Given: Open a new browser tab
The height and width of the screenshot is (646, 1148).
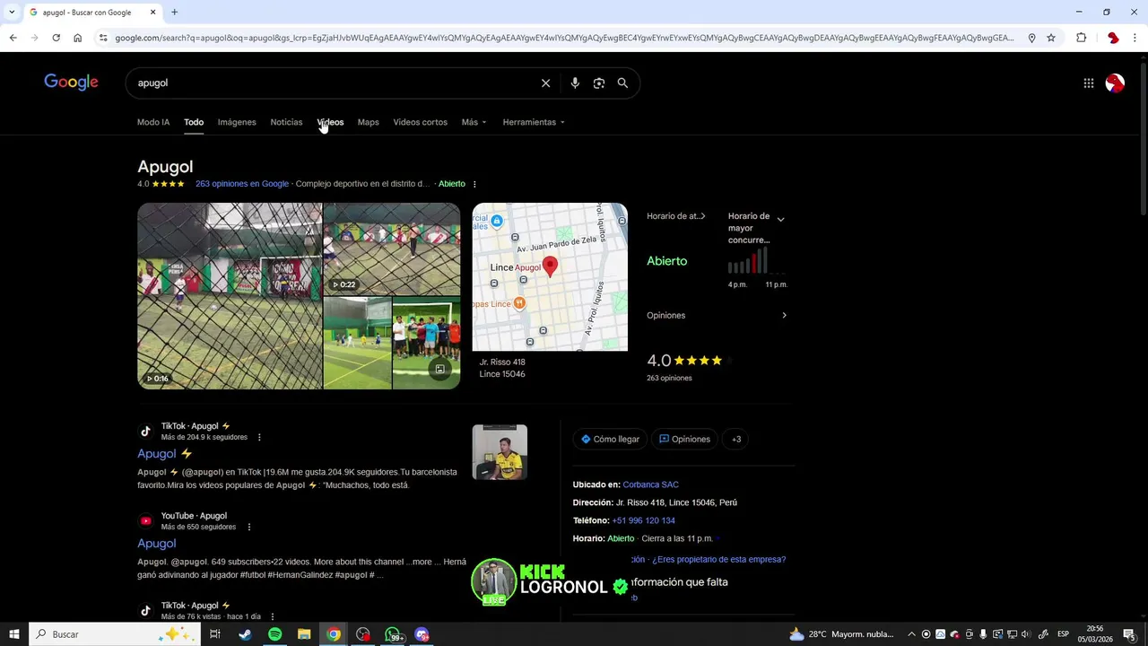Looking at the screenshot, I should click(x=174, y=13).
